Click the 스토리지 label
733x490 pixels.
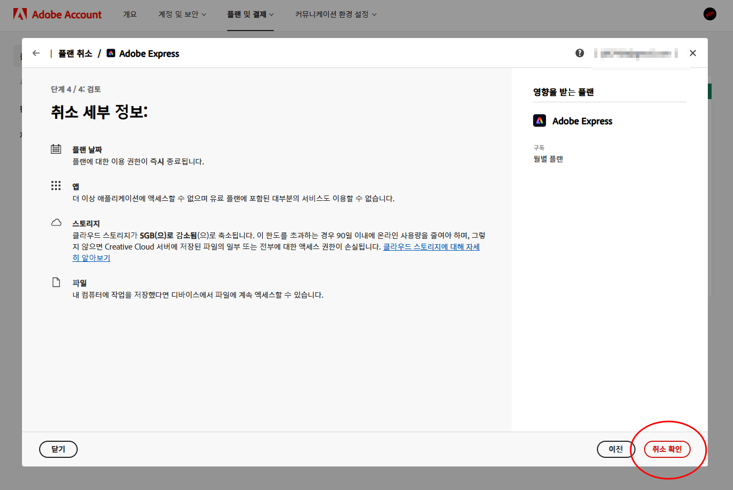point(86,223)
